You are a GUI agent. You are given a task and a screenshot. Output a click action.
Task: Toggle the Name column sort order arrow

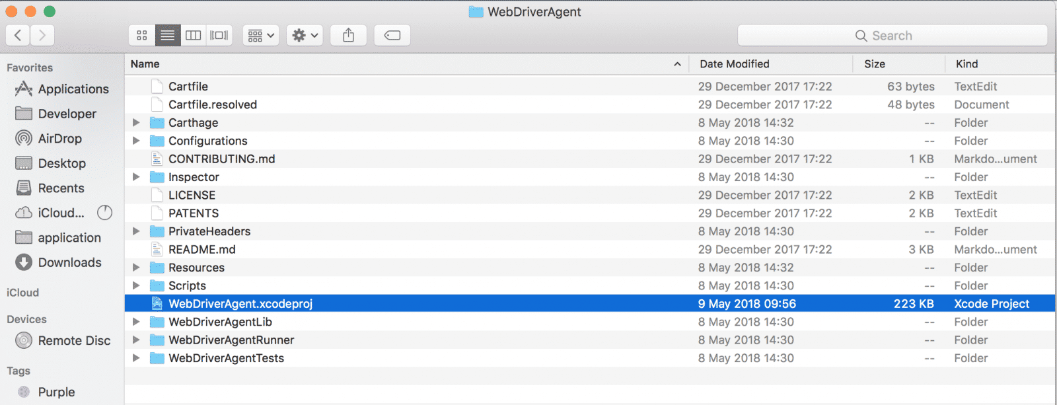coord(677,64)
